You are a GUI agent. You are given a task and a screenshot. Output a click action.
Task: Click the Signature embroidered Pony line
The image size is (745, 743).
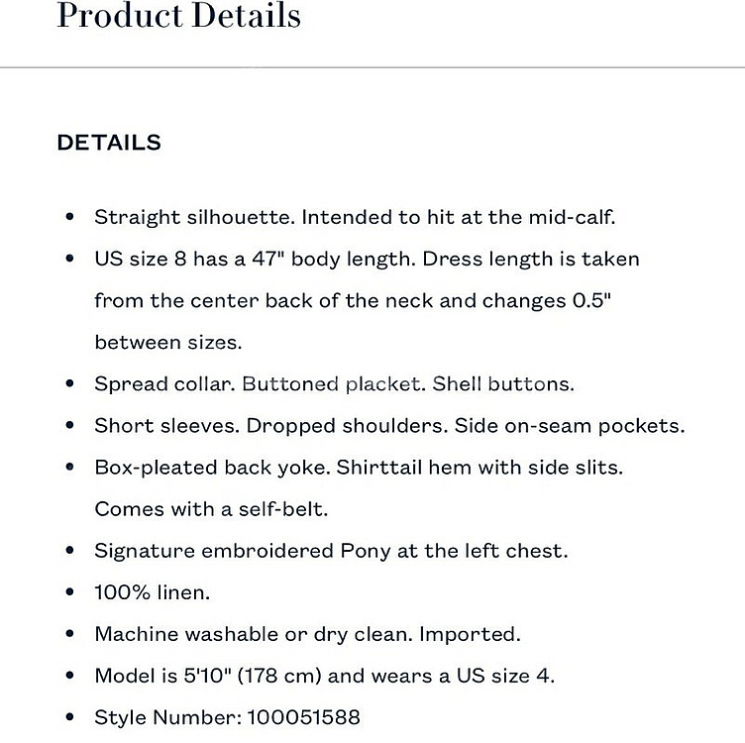[x=331, y=551]
